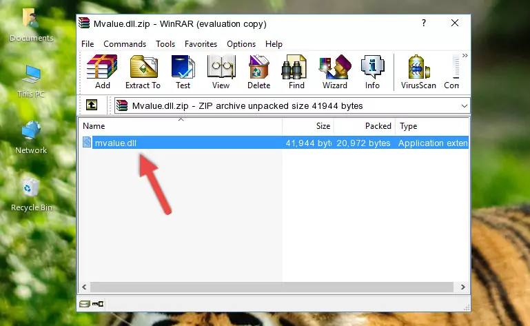This screenshot has width=530, height=326.
Task: Launch the Wizard tool
Action: point(335,72)
